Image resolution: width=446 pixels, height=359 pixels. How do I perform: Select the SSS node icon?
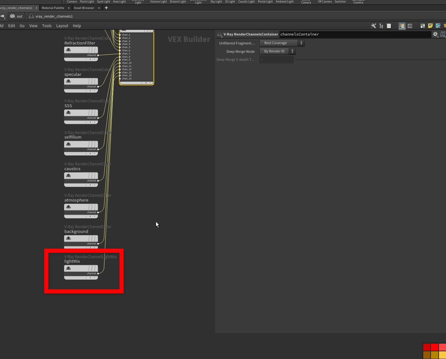pos(69,112)
